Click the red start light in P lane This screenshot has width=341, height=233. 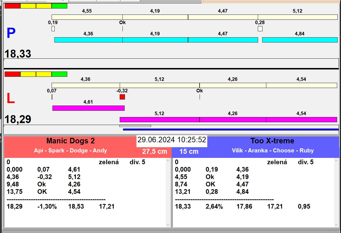tap(13, 6)
